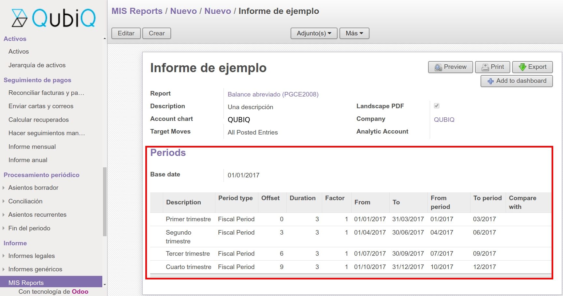Viewport: 563px width, 296px height.
Task: Toggle the Landscape PDF checkbox
Action: pyautogui.click(x=437, y=106)
